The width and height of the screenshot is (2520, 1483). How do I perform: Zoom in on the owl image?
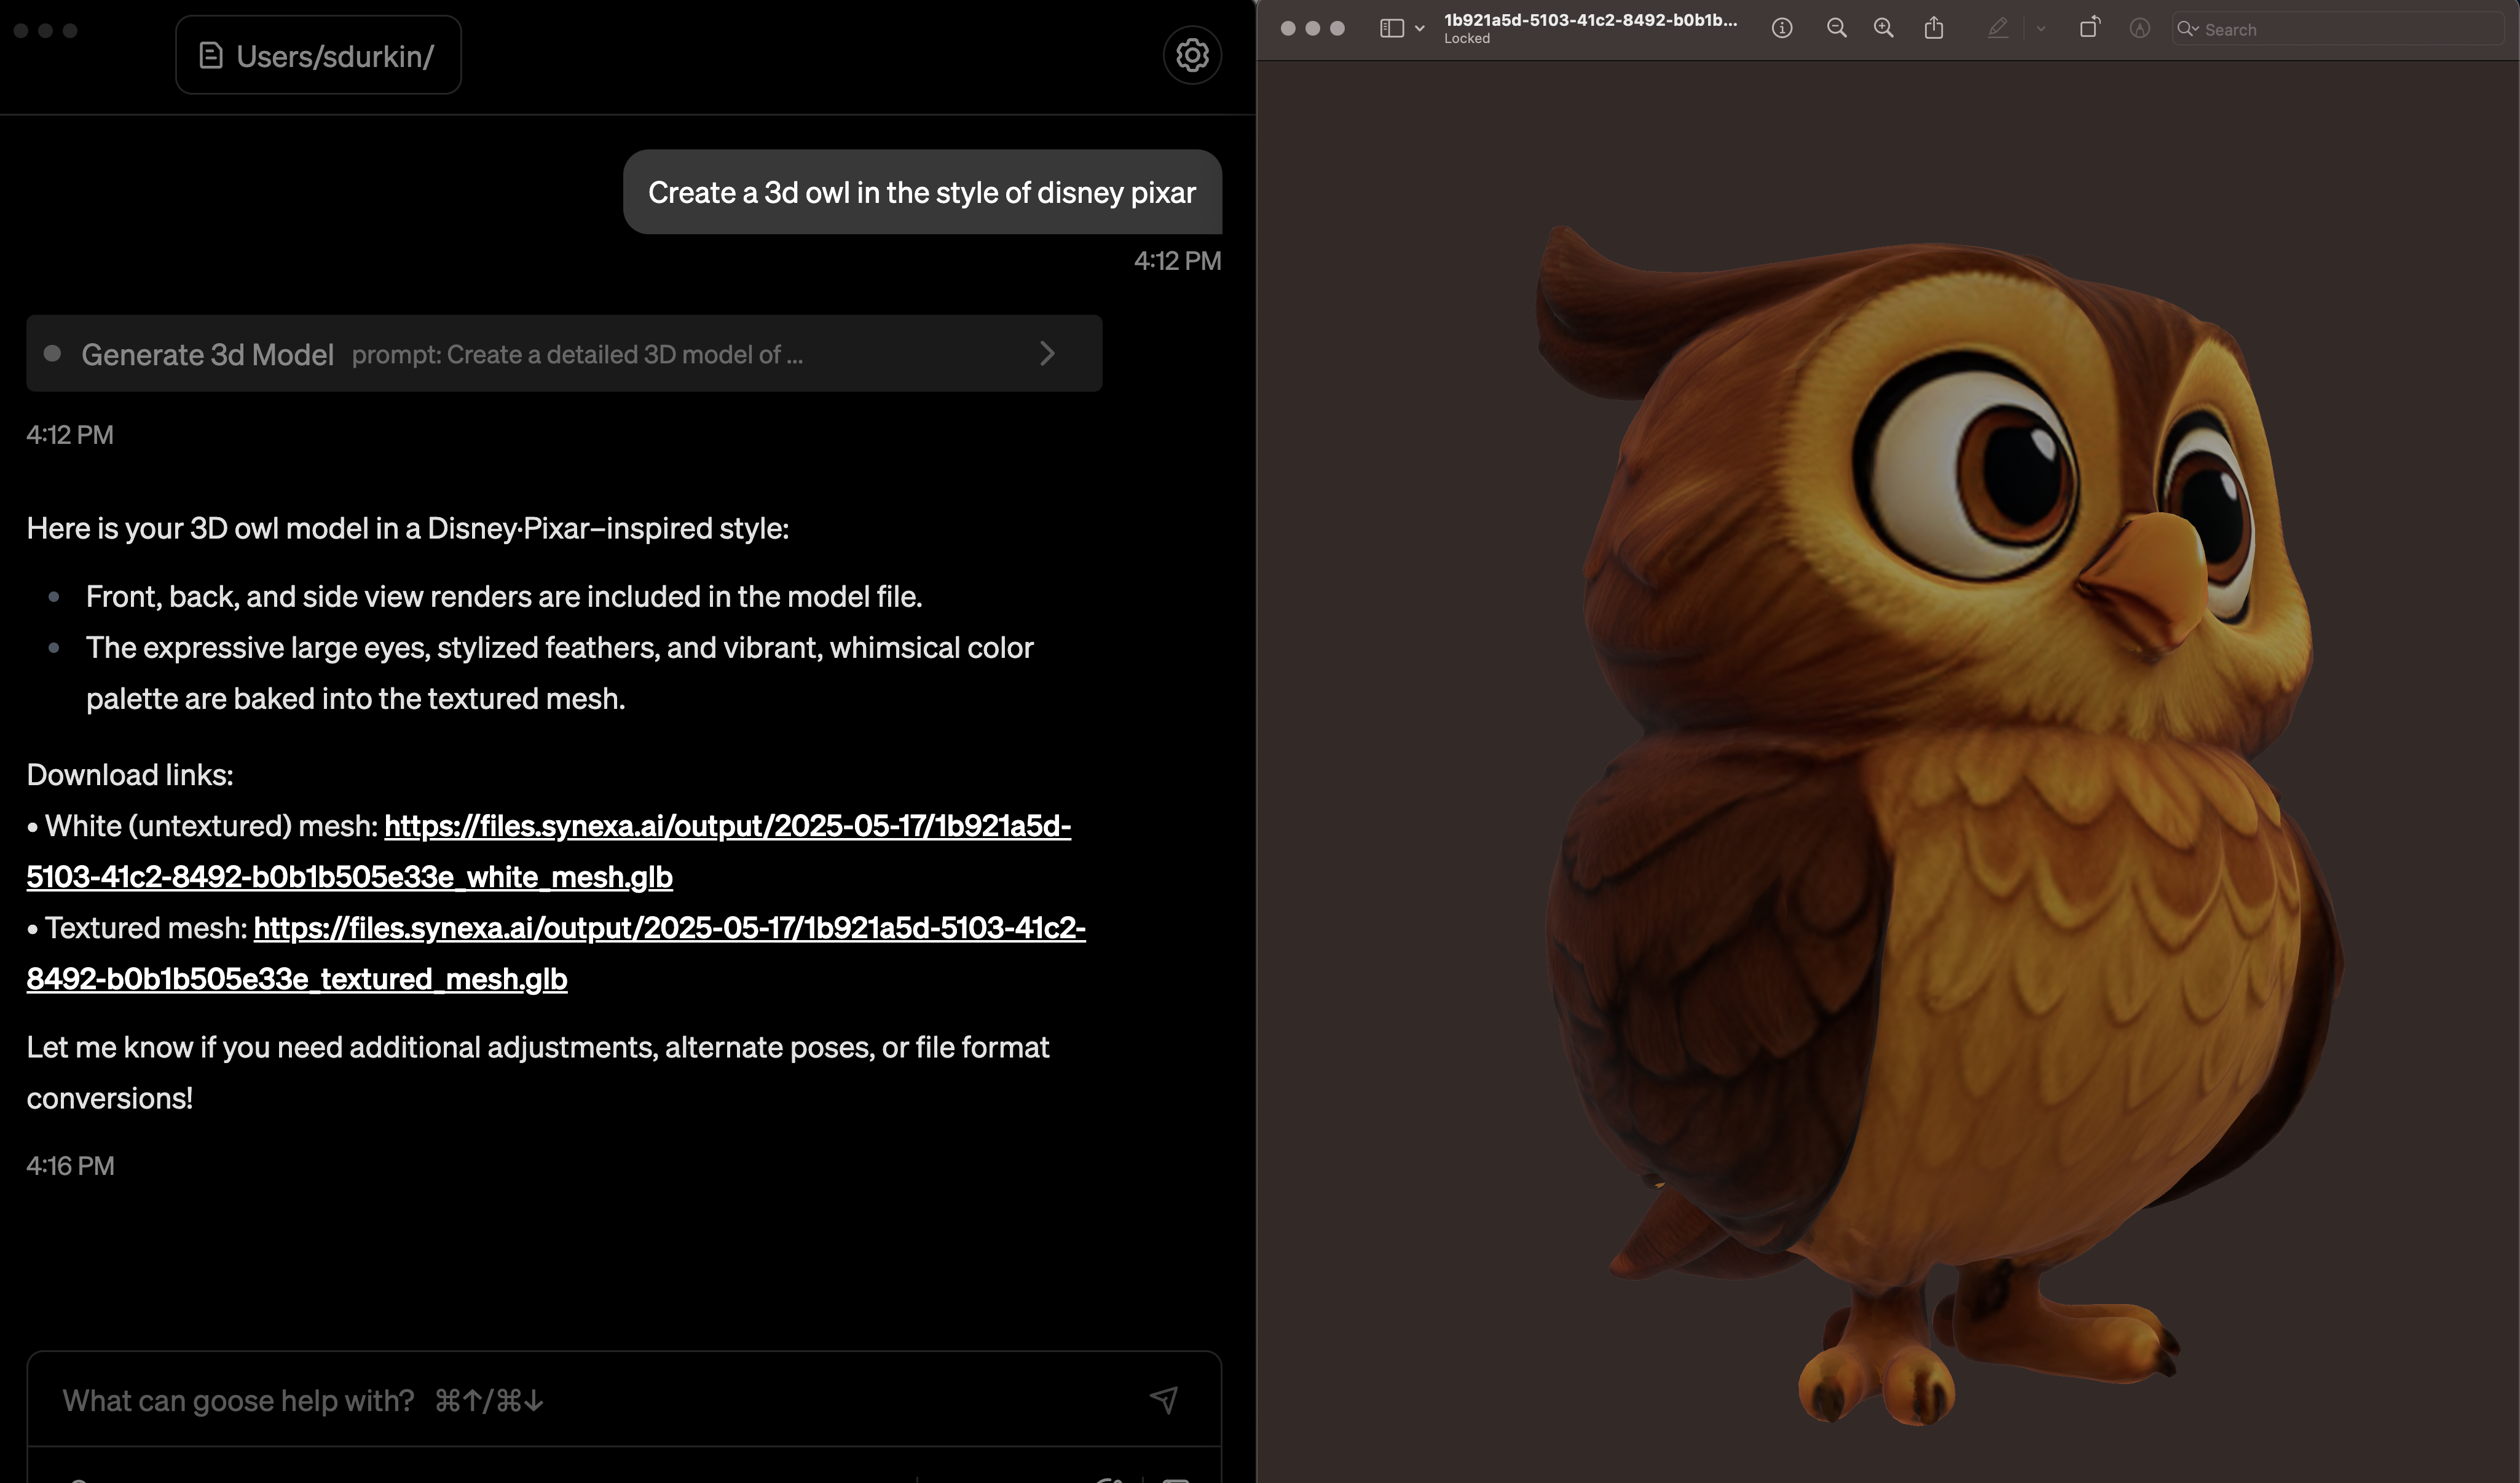coord(1883,29)
